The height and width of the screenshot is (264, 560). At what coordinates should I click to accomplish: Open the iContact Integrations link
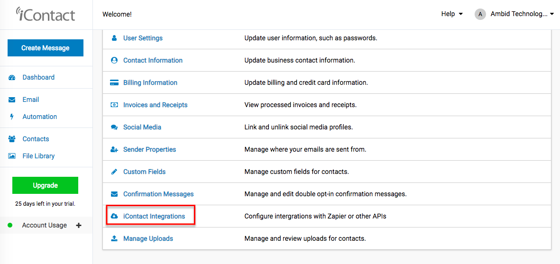(154, 216)
